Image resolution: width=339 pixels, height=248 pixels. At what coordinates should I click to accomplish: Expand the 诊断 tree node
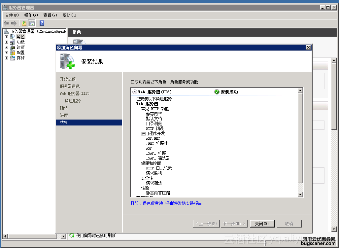click(x=7, y=47)
